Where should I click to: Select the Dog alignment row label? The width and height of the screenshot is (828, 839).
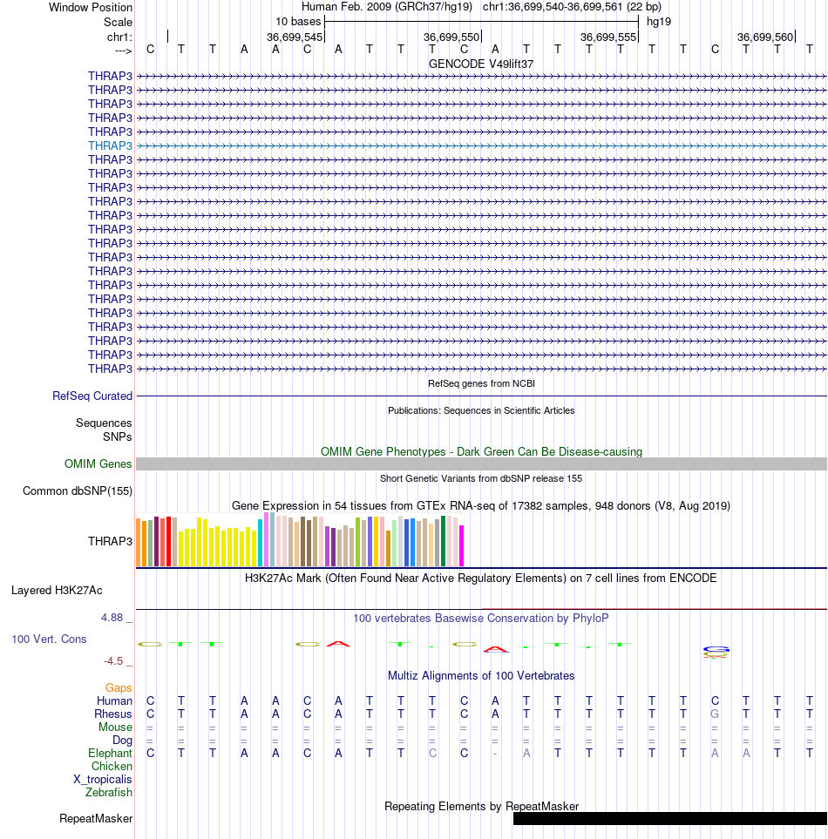[x=122, y=740]
